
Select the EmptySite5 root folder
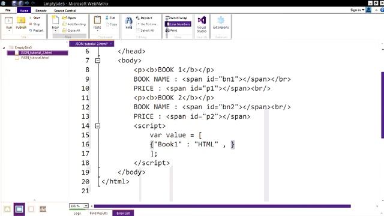(23, 47)
